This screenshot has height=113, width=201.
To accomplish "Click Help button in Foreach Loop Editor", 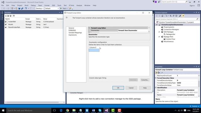I will 145,88.
